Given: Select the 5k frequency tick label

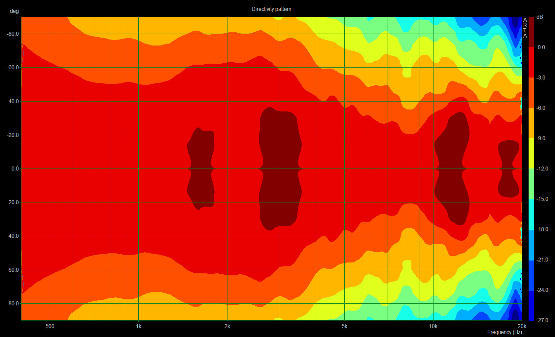Looking at the screenshot, I should point(344,326).
